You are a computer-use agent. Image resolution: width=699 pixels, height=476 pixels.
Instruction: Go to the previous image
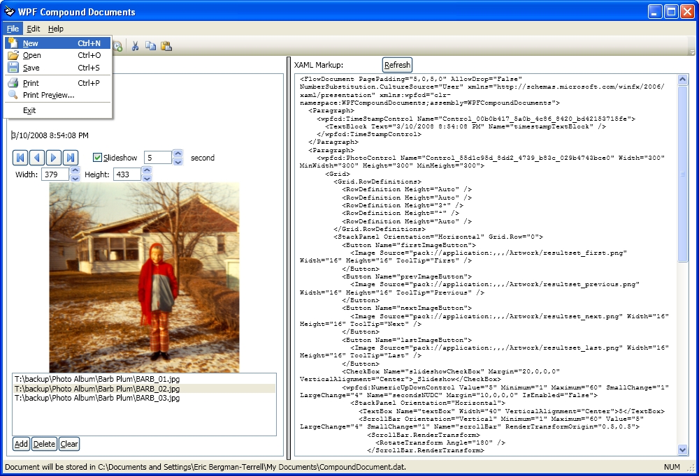[37, 158]
